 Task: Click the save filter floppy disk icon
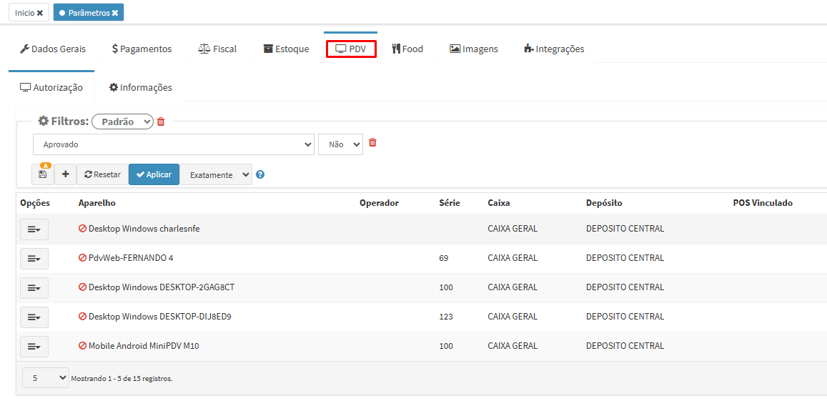(43, 174)
